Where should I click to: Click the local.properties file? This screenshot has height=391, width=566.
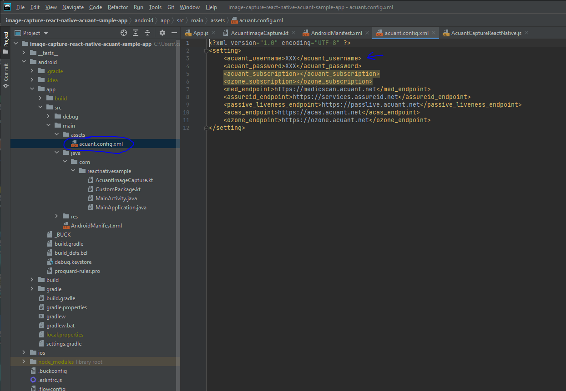point(65,335)
